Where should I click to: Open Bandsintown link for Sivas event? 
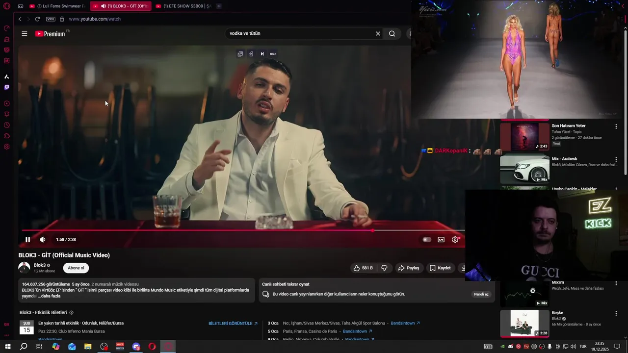click(405, 323)
